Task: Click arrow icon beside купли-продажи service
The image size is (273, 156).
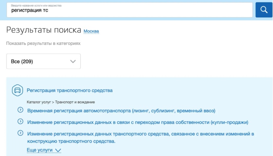Action: pyautogui.click(x=20, y=121)
